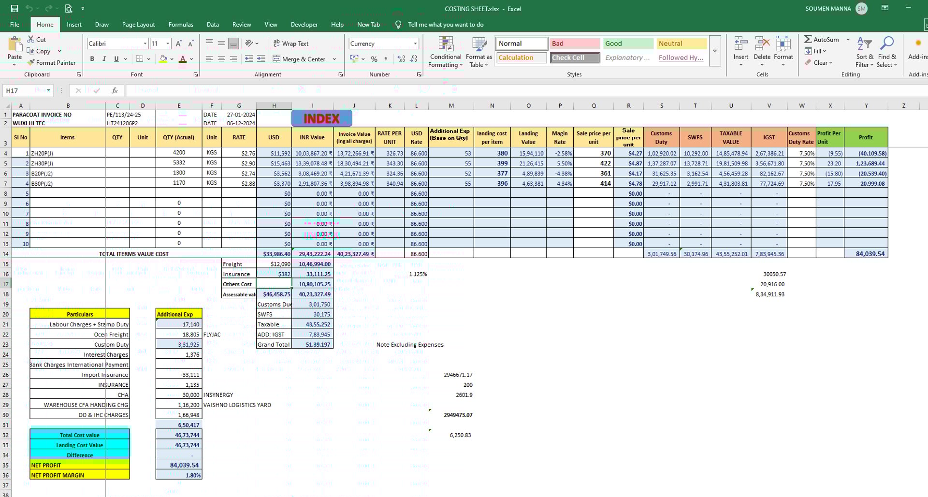928x497 pixels.
Task: Open the font name dropdown
Action: (x=145, y=44)
